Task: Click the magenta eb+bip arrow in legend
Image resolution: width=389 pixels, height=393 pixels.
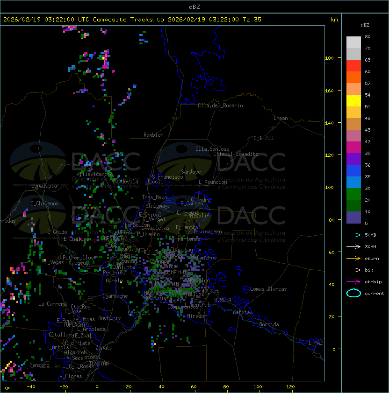Action: click(353, 282)
